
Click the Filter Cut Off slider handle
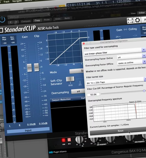(x=144, y=91)
